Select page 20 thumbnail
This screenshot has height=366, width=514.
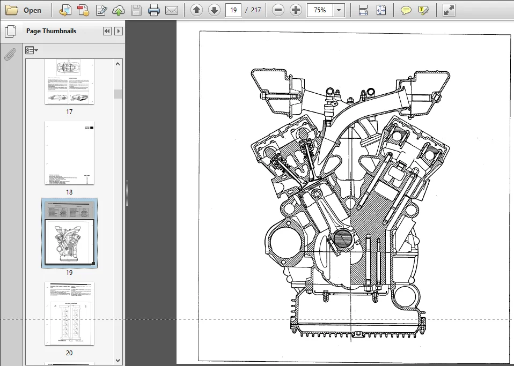tap(70, 313)
